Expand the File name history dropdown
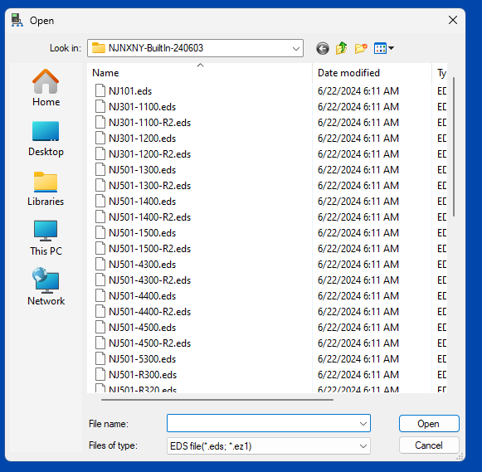Viewport: 482px width, 472px height. 363,423
